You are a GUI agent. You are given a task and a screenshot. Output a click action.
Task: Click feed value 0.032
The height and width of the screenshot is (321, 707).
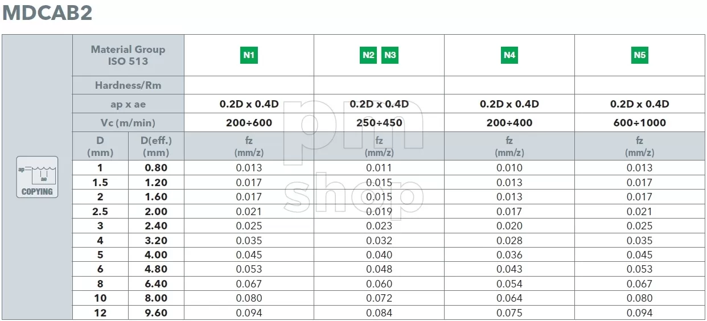[379, 241]
